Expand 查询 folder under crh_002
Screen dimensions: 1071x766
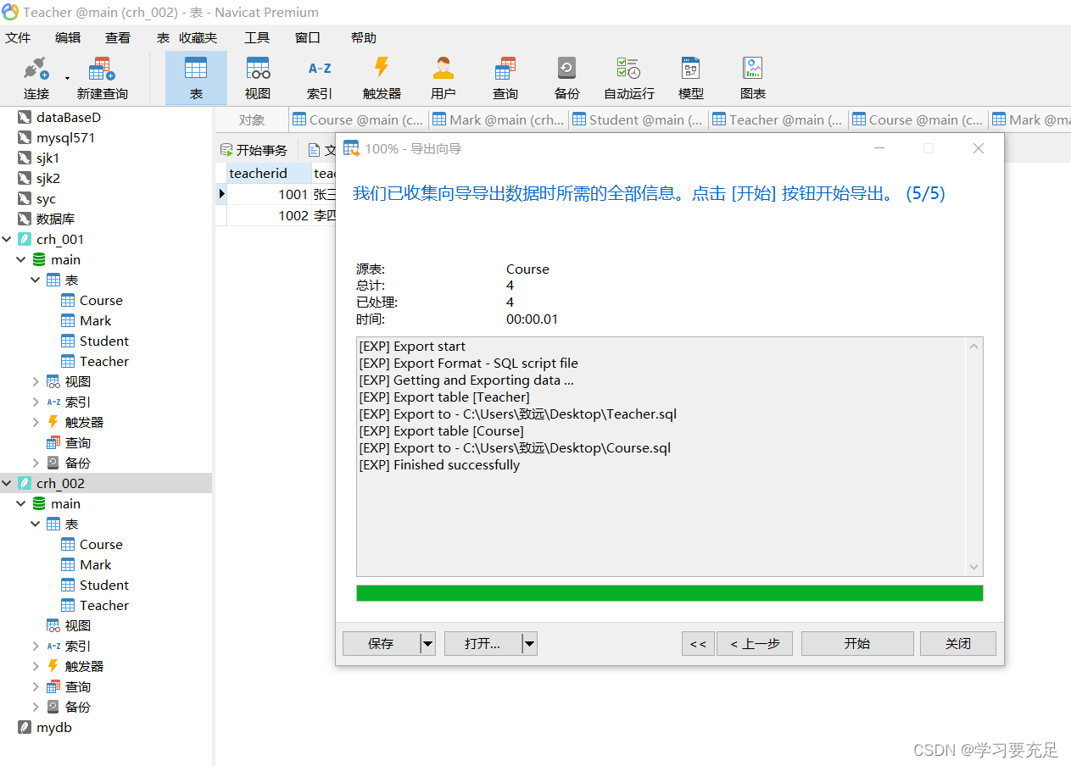click(x=36, y=686)
